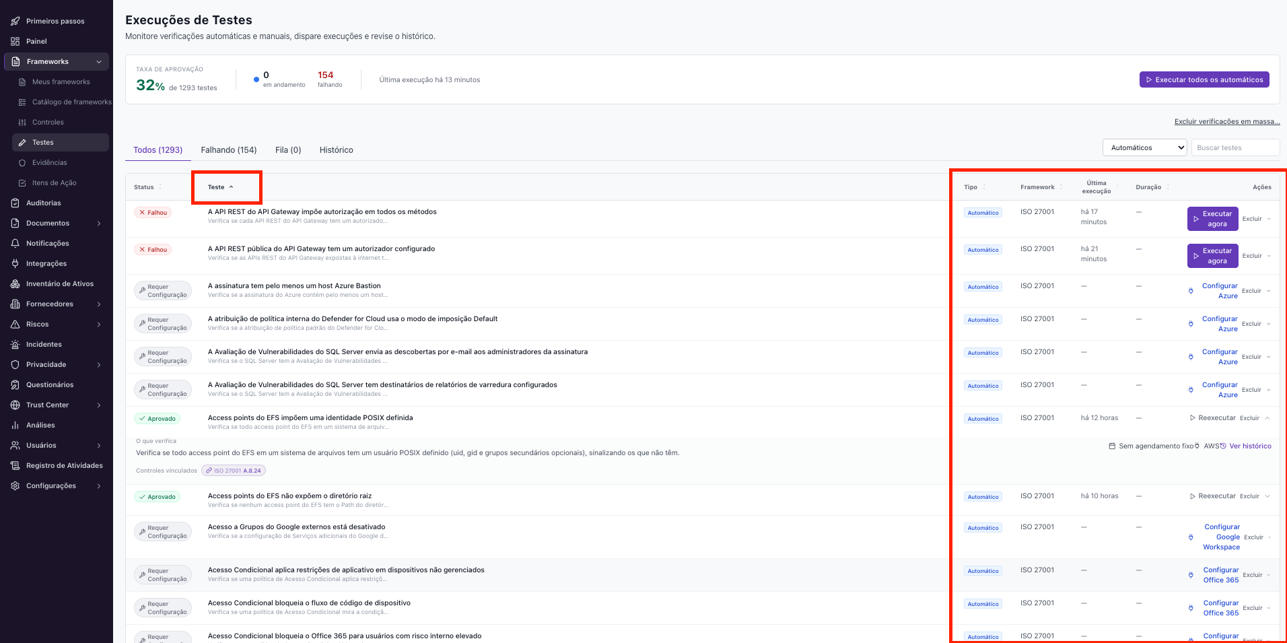Viewport: 1287px width, 643px height.
Task: Expand the Usuários section
Action: tap(99, 445)
